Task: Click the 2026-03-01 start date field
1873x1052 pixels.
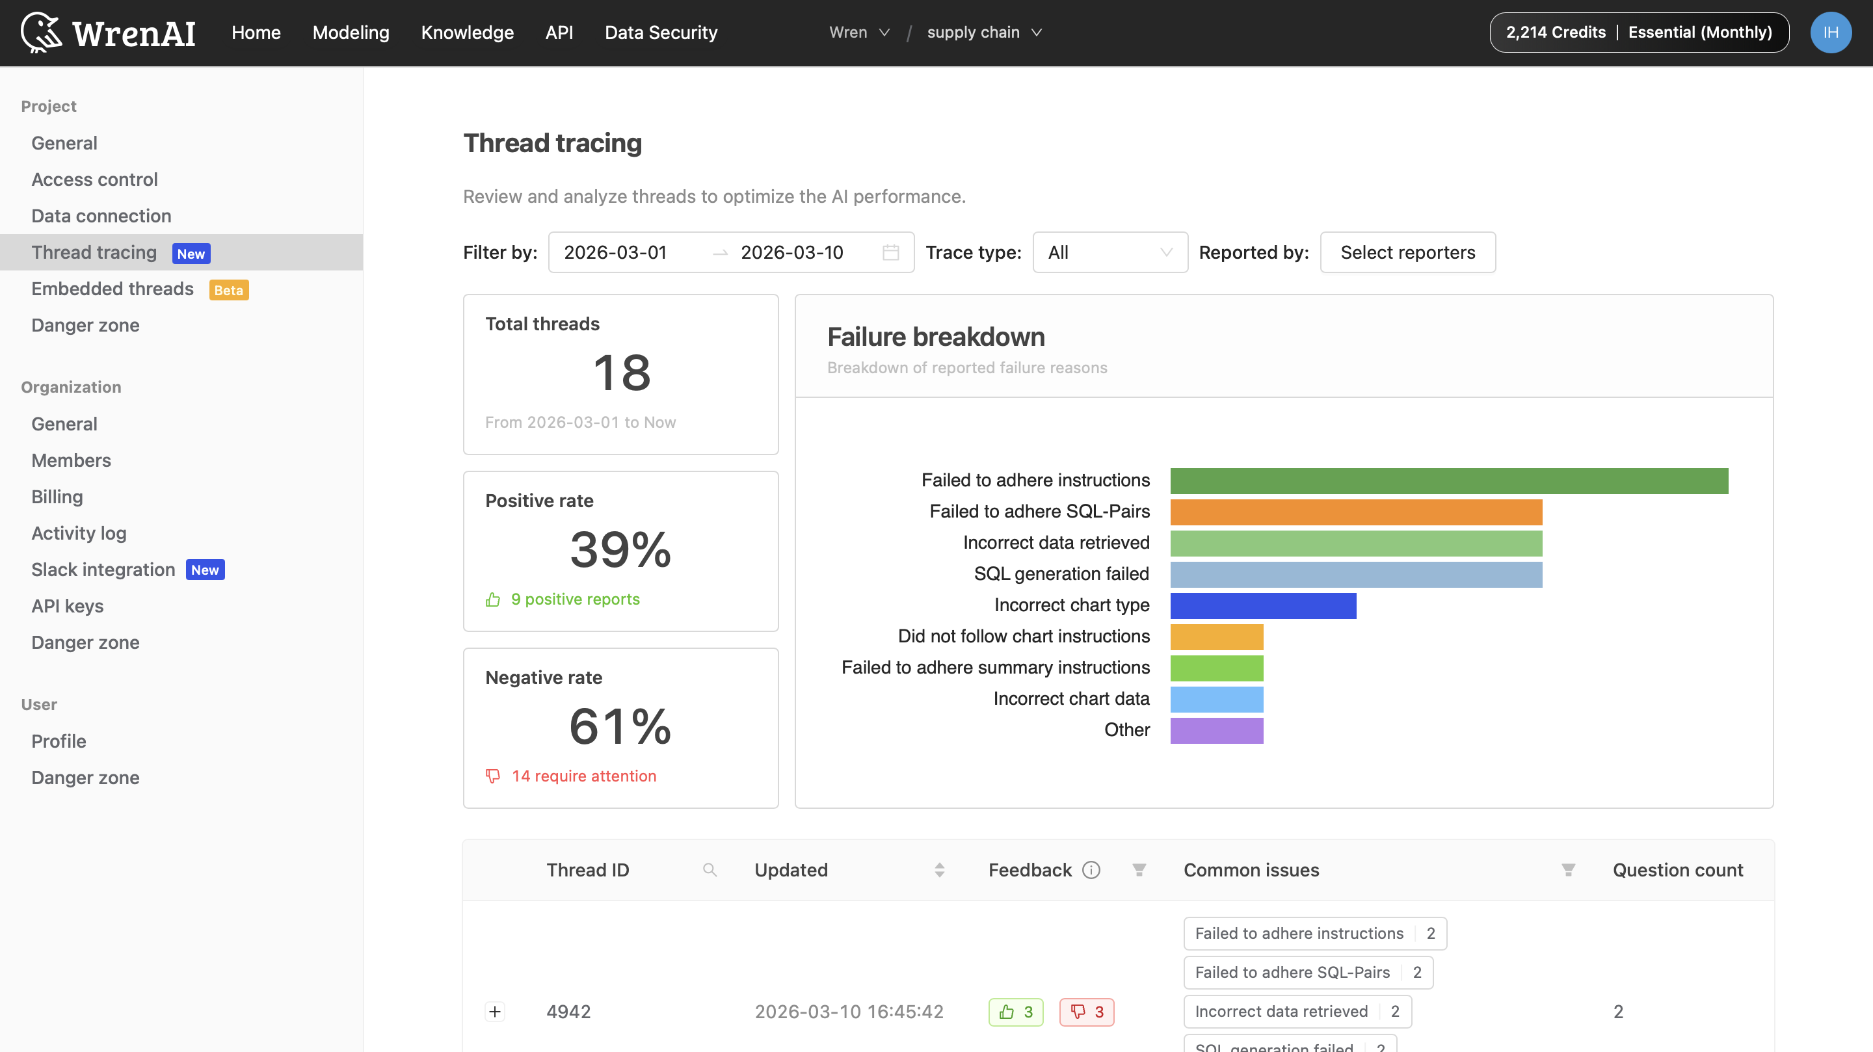Action: [615, 252]
